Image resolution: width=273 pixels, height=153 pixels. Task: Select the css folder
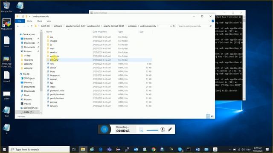tap(51, 37)
